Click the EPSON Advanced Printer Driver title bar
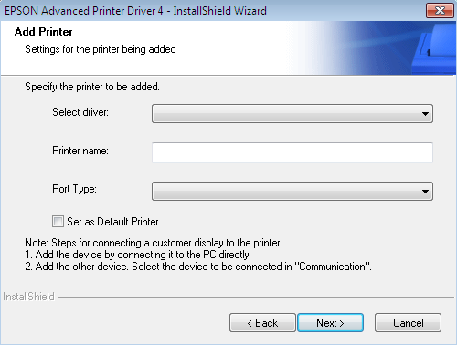This screenshot has width=457, height=345. (x=135, y=11)
